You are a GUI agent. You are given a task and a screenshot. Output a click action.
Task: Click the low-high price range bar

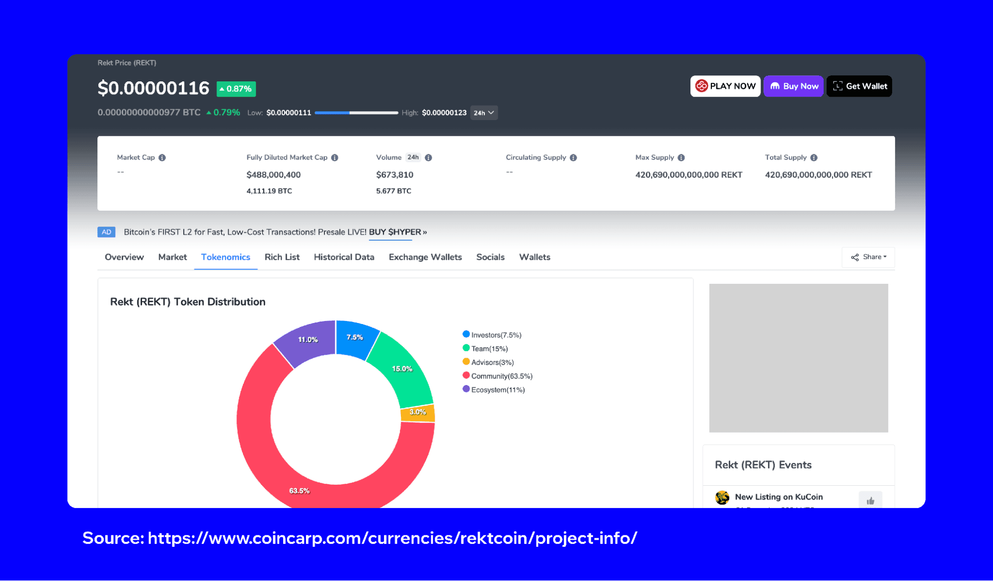coord(356,113)
